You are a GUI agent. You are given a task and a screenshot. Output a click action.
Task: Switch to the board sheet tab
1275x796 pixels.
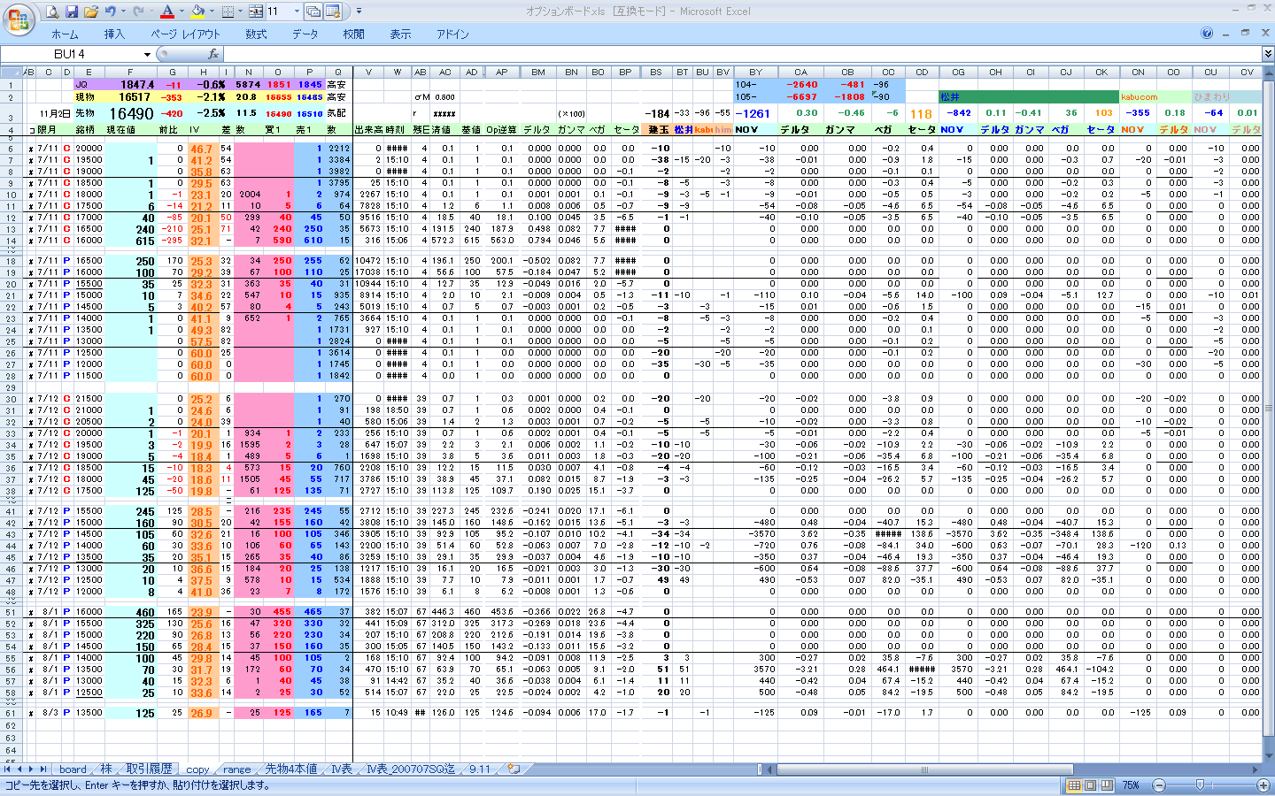[x=73, y=769]
